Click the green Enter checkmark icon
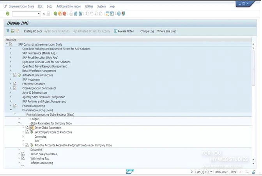Image resolution: width=262 pixels, height=176 pixels. point(8,14)
